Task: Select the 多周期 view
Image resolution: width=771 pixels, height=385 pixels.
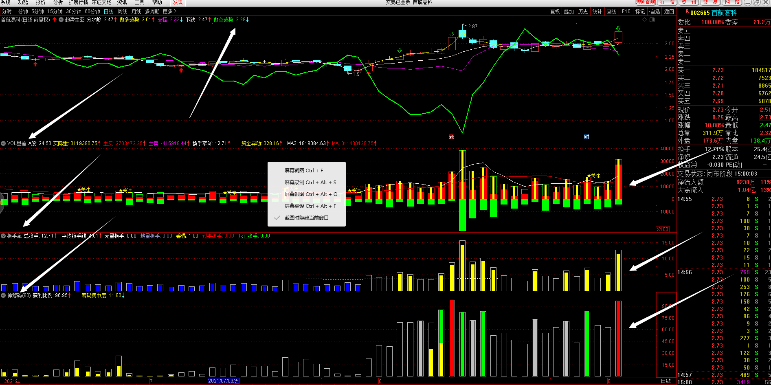Action: tap(152, 11)
